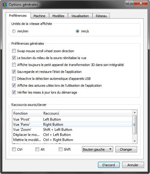Click the Changer button

pyautogui.click(x=126, y=149)
